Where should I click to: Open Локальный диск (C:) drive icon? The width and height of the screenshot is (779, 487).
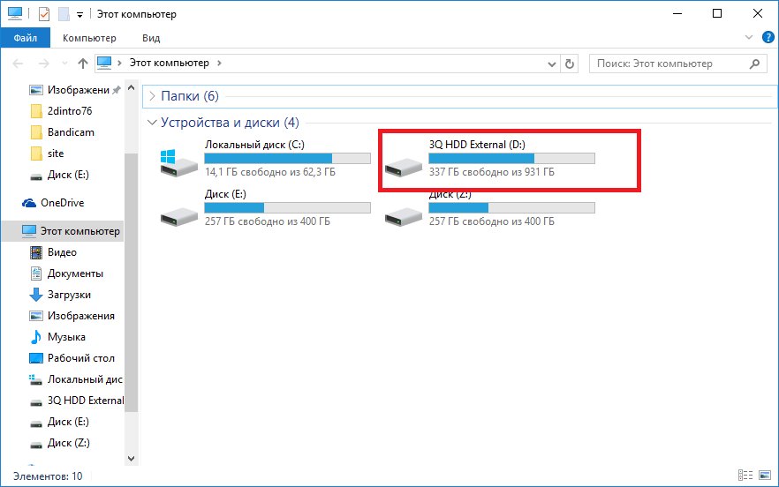(x=179, y=159)
